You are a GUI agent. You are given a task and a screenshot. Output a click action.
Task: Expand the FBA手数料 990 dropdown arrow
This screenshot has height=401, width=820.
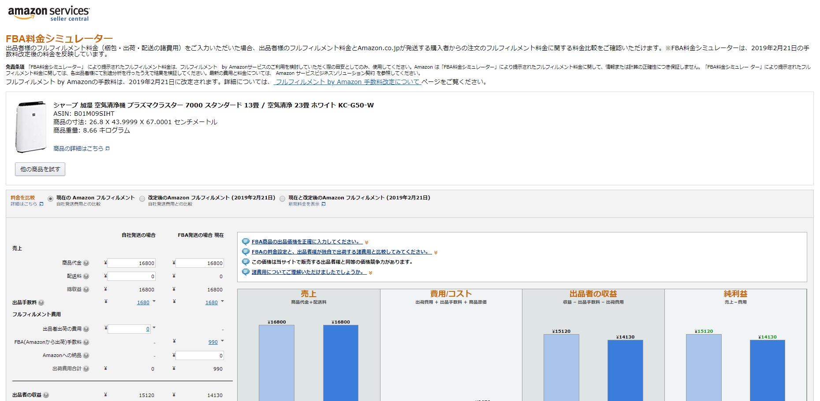click(222, 341)
